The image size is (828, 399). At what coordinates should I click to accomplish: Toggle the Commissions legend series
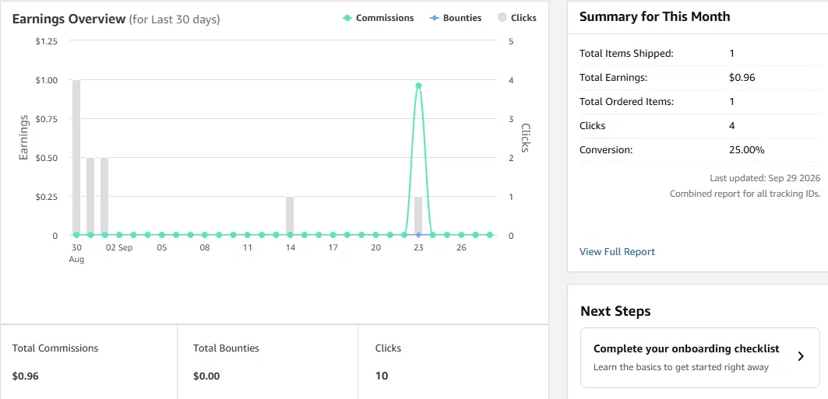pyautogui.click(x=378, y=18)
